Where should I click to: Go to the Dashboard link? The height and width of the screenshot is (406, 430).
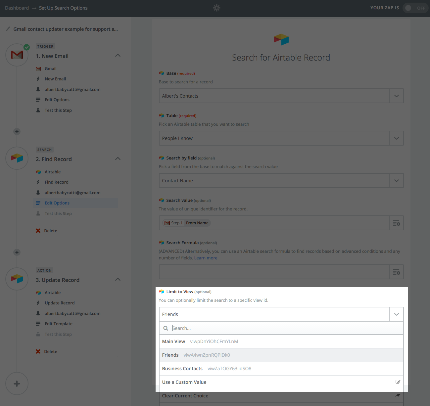pos(17,8)
